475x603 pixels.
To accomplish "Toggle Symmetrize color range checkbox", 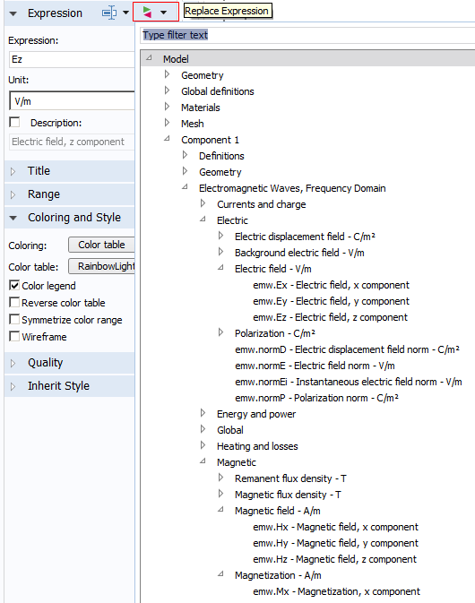I will pos(14,319).
